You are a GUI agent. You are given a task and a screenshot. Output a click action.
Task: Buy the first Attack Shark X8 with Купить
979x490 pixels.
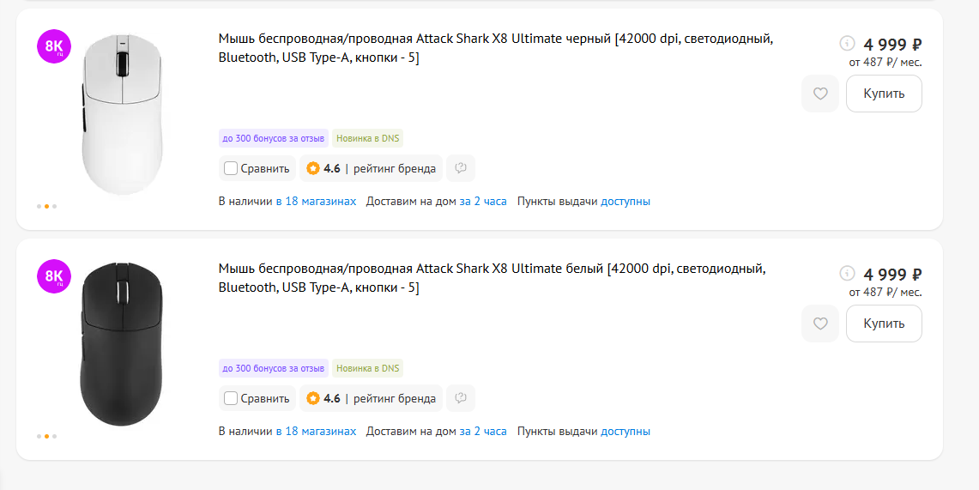pyautogui.click(x=884, y=94)
